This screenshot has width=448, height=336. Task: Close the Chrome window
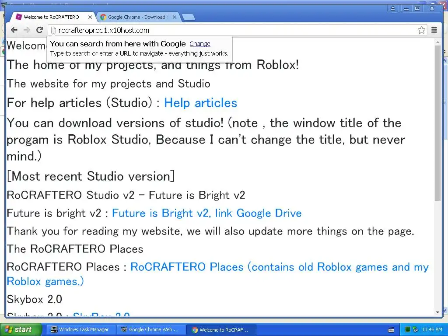(432, 8)
